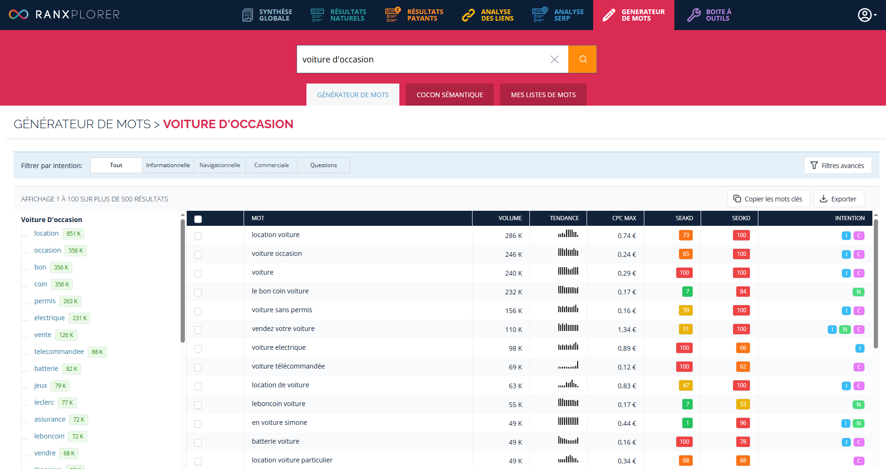The image size is (886, 469).
Task: Clear the search field with the X icon
Action: click(554, 59)
